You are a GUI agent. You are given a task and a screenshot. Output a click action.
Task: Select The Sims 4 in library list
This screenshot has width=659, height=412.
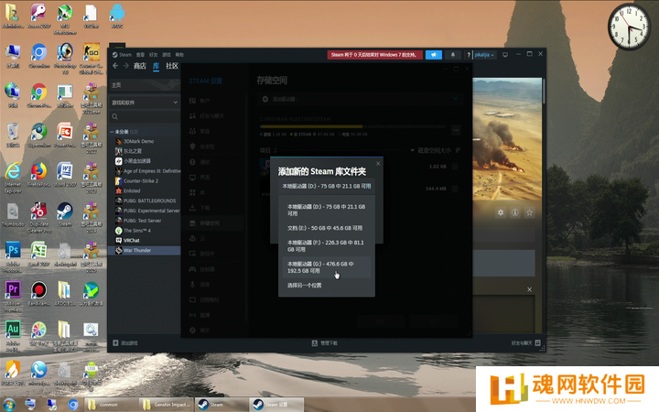pos(137,231)
